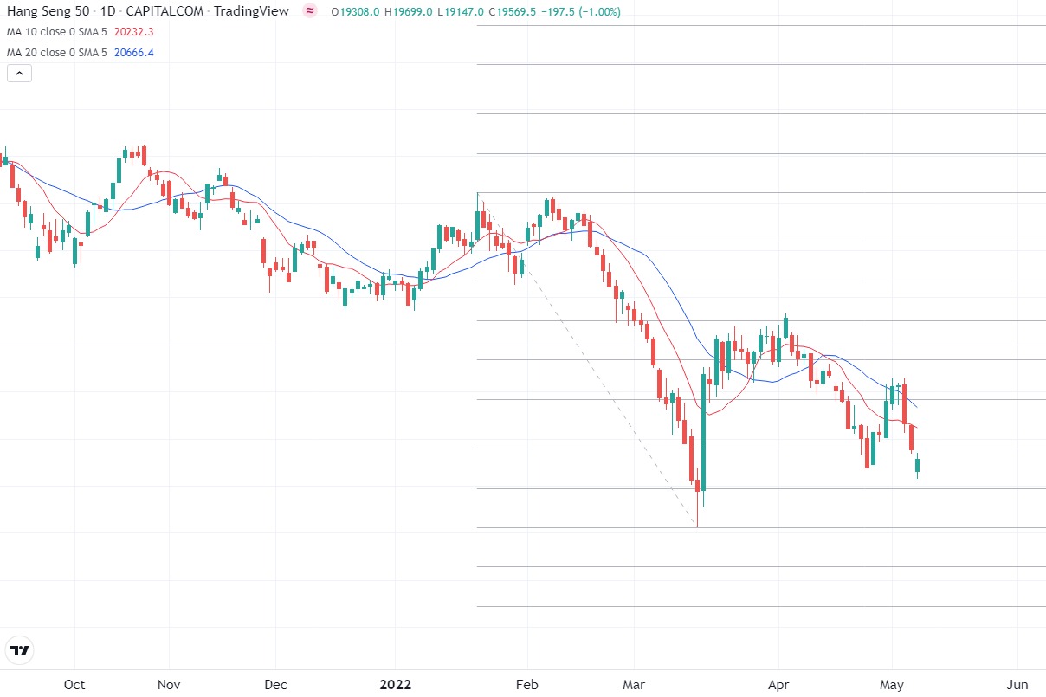The height and width of the screenshot is (697, 1046).
Task: Click the Dec label on time axis
Action: (x=274, y=685)
